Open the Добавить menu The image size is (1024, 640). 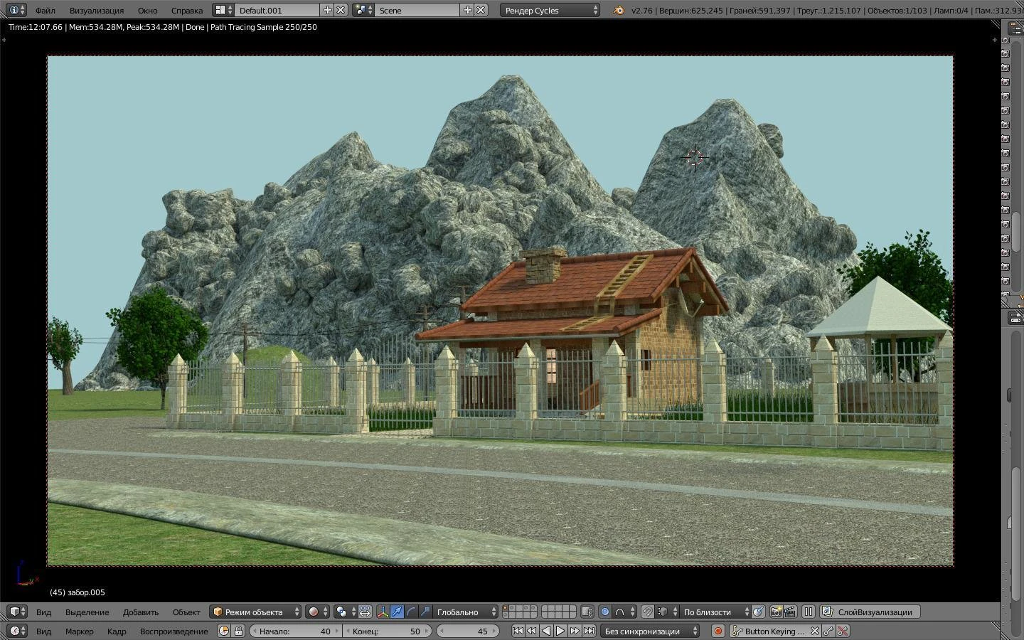tap(141, 612)
